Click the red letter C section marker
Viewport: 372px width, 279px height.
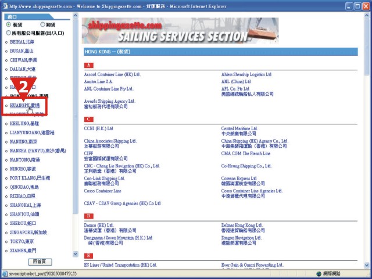click(89, 119)
